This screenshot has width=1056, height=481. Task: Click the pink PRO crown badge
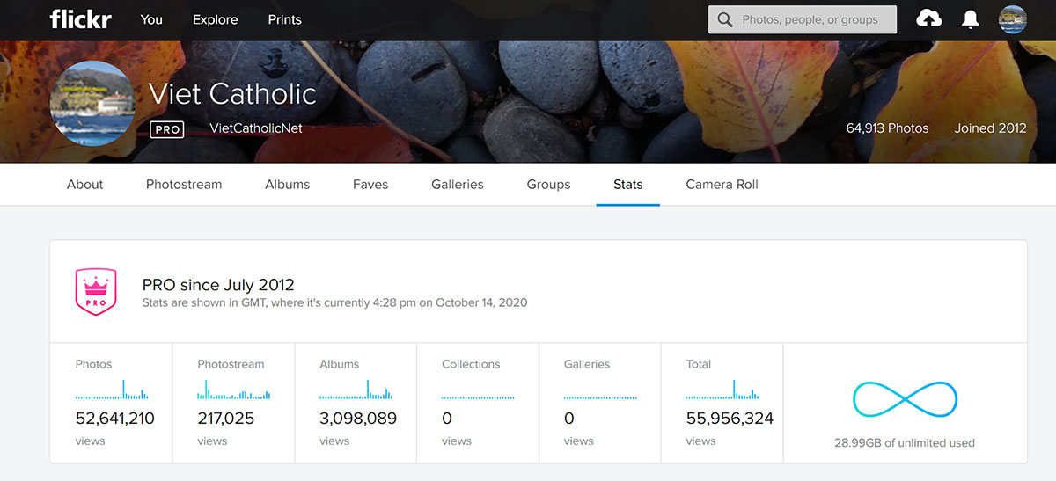click(x=96, y=293)
